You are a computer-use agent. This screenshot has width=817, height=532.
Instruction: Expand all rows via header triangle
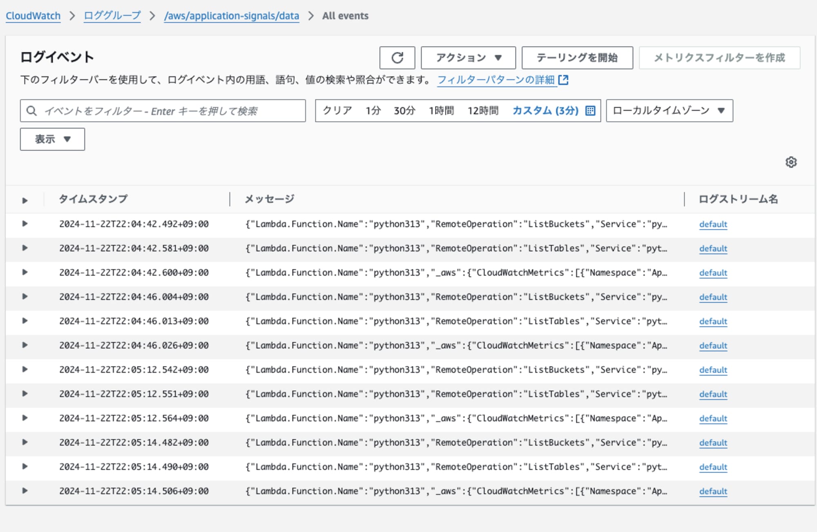25,200
